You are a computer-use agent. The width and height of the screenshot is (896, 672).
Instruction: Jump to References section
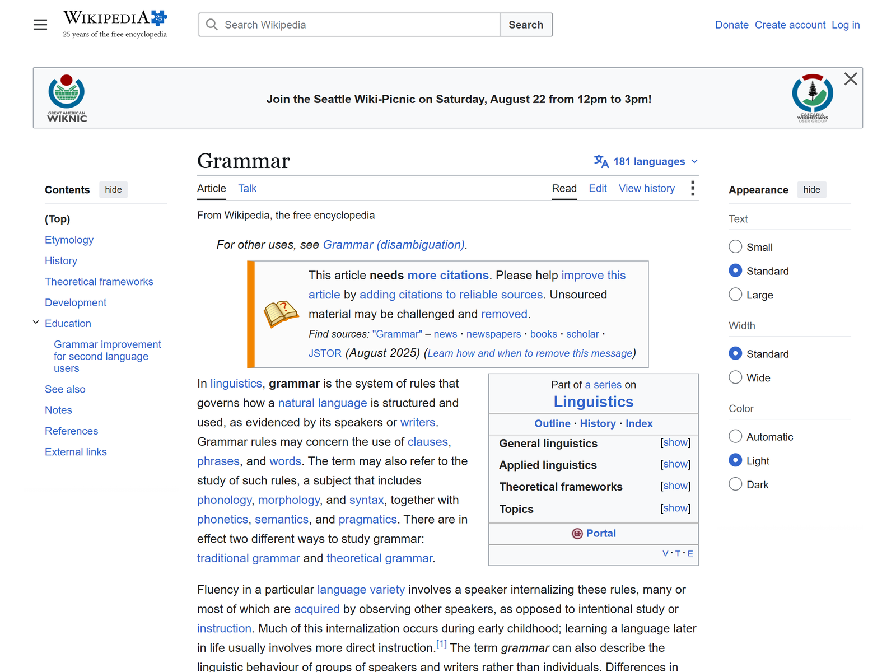(71, 431)
